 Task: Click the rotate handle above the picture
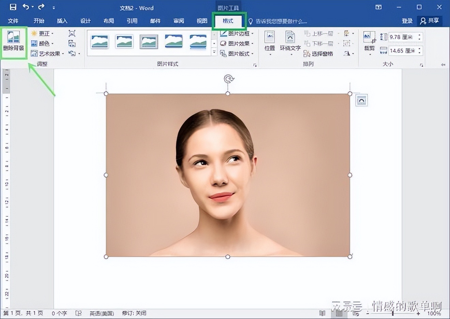click(x=229, y=79)
